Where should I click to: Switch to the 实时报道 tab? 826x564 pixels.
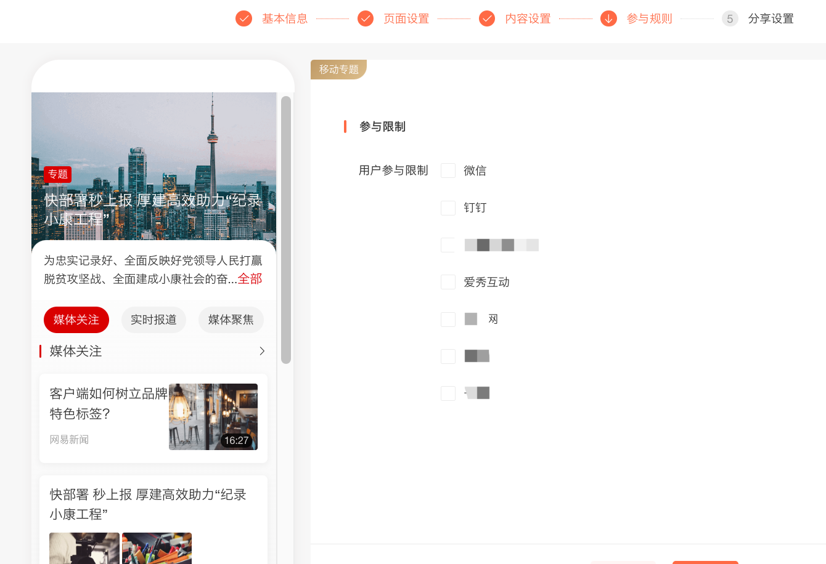point(153,320)
